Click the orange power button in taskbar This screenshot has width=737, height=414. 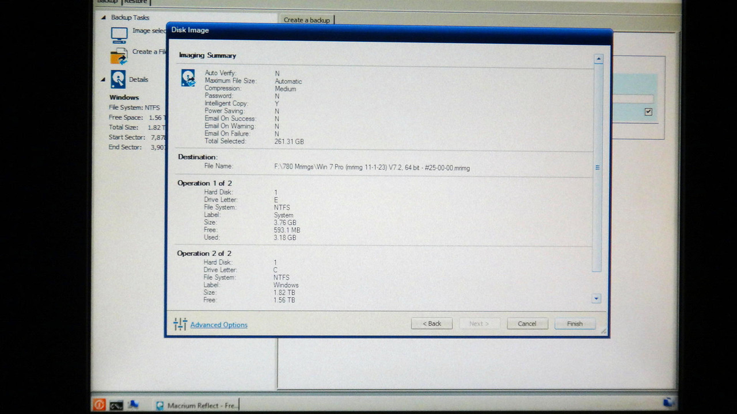tap(99, 405)
